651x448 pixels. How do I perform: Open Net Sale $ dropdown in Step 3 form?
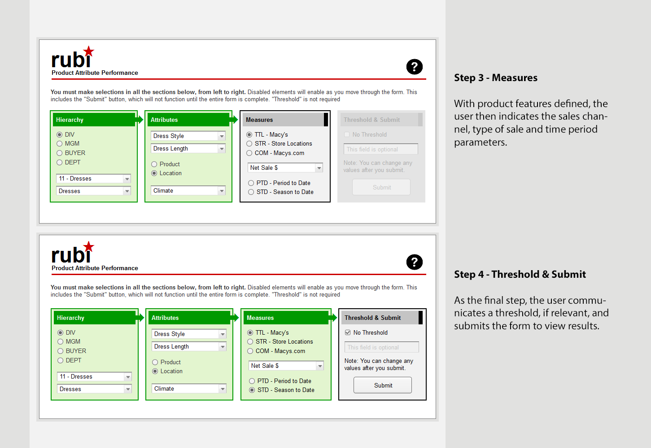[x=285, y=168]
